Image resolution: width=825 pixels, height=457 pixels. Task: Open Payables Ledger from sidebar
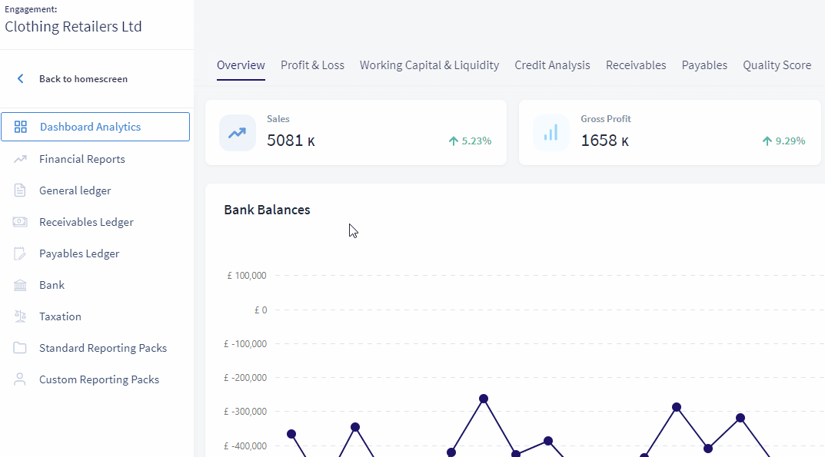[x=79, y=253]
